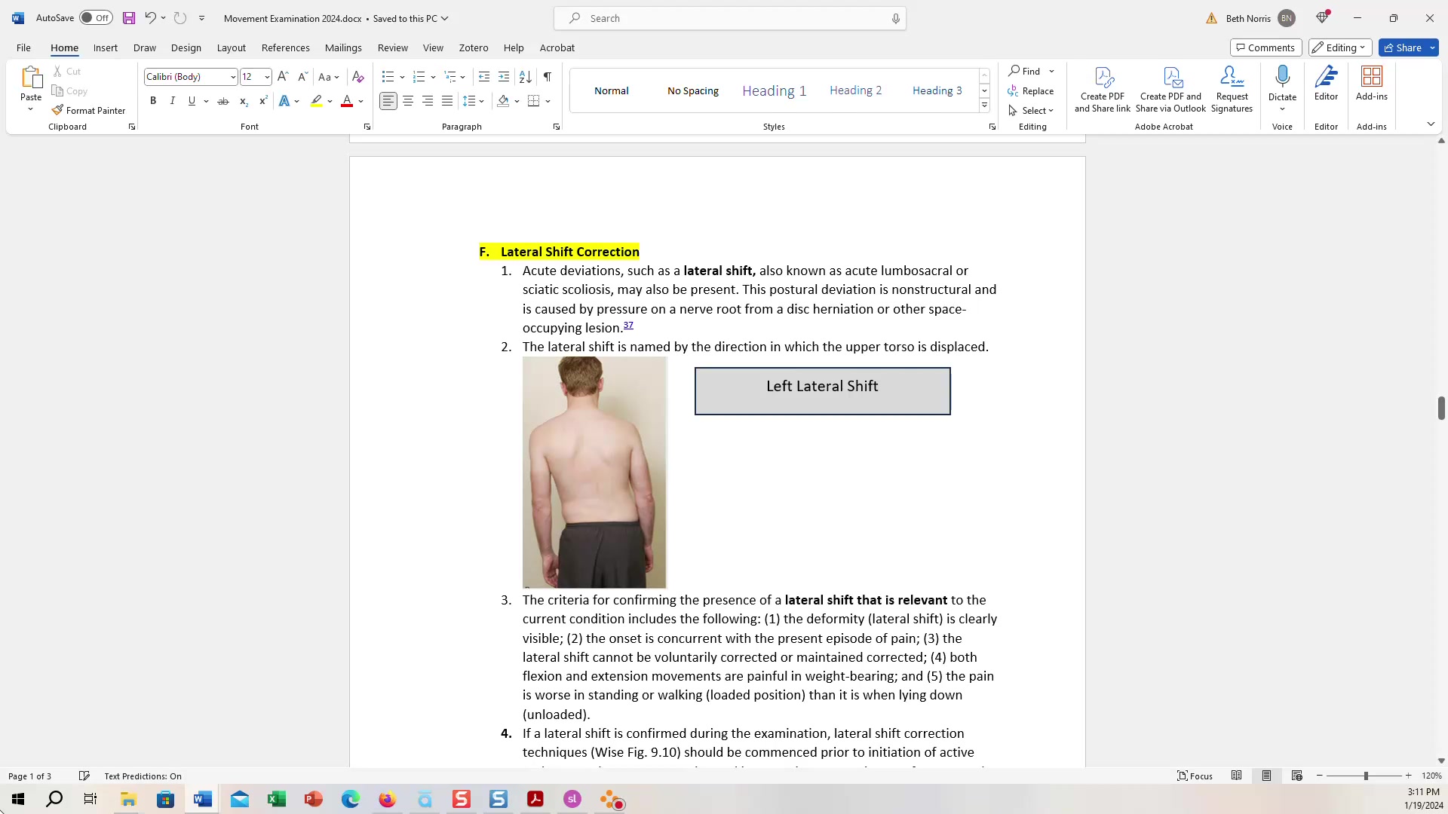Screen dimensions: 1448x814
Task: Switch to the References ribbon tab
Action: tap(285, 47)
